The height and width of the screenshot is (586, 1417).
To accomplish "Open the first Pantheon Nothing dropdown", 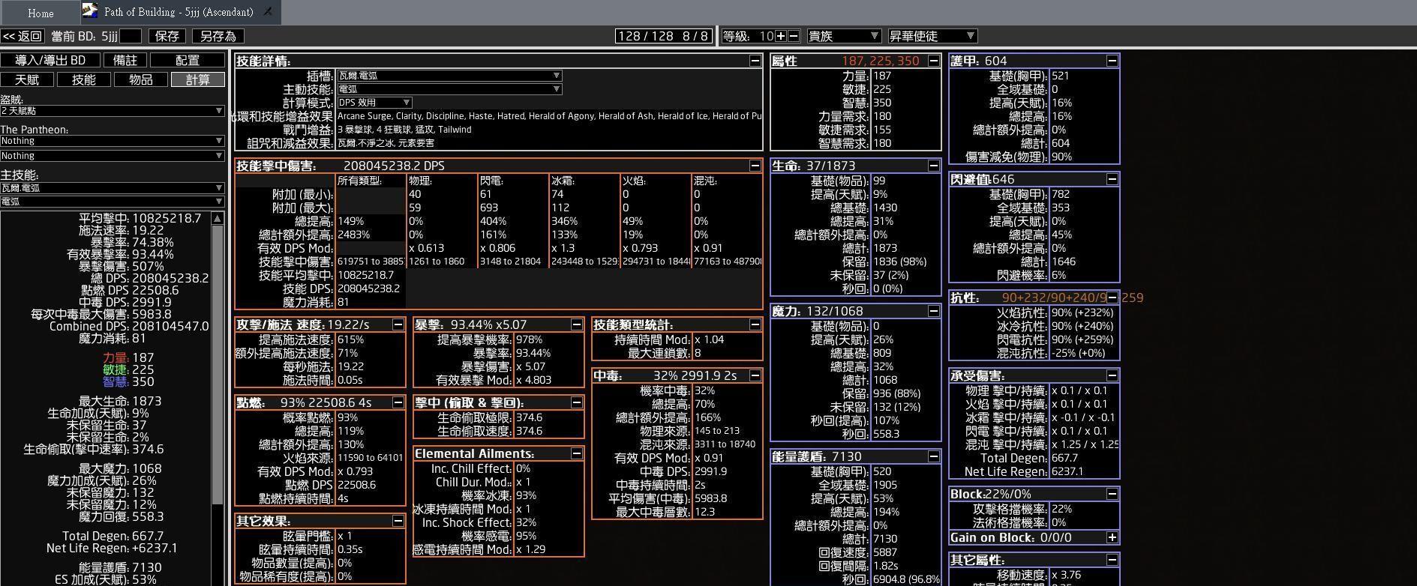I will click(112, 141).
